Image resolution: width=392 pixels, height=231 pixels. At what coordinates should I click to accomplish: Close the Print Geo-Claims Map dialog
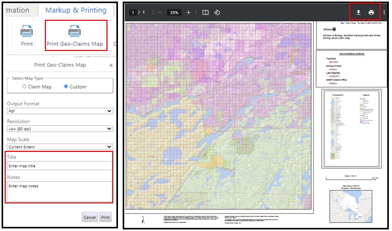click(x=111, y=65)
